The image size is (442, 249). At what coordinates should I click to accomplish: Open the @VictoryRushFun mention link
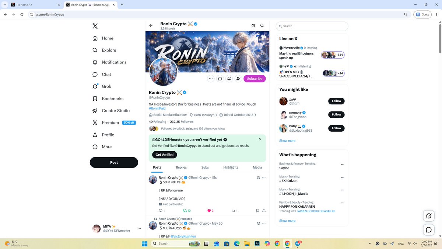pos(183,236)
